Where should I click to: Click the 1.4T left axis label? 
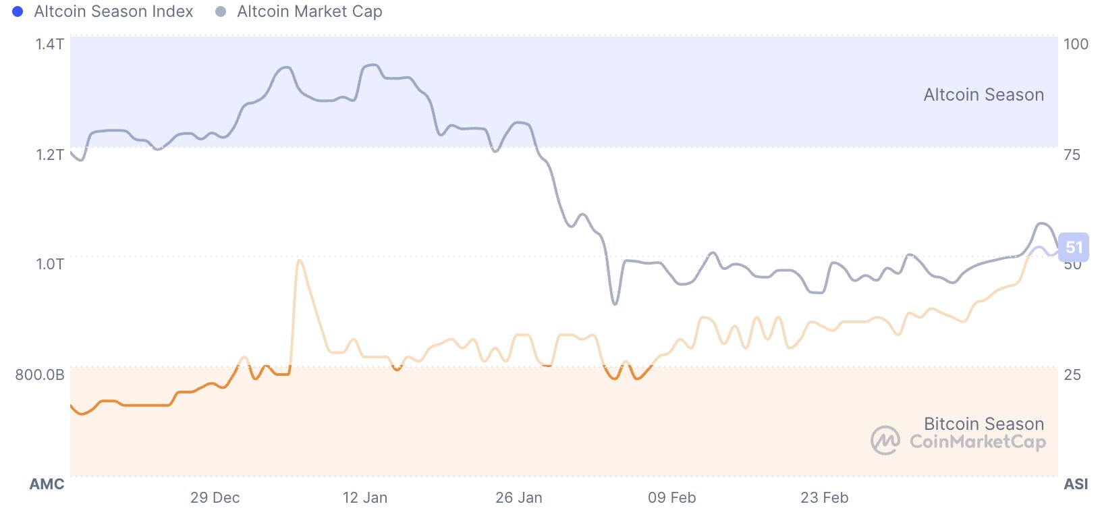click(x=50, y=45)
